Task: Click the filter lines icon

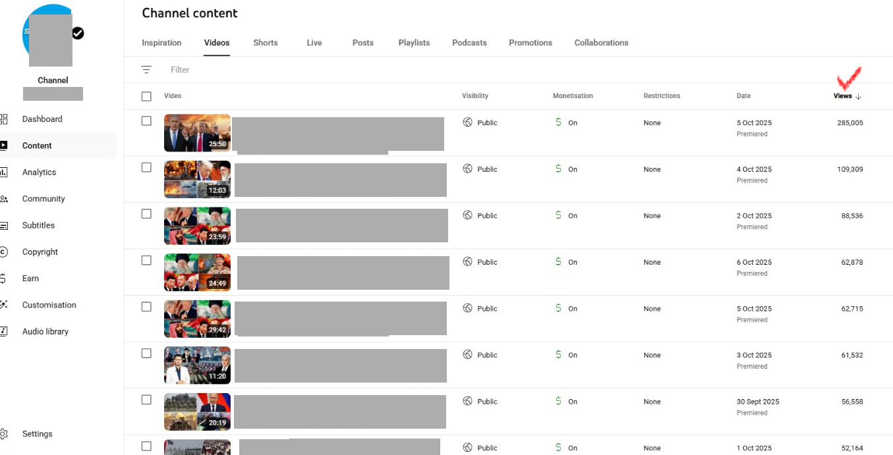Action: click(x=146, y=70)
